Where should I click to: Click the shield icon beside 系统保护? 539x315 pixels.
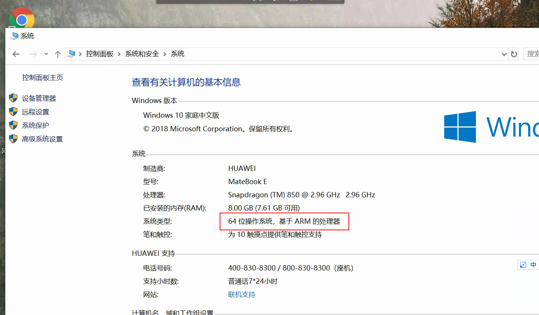[x=13, y=125]
